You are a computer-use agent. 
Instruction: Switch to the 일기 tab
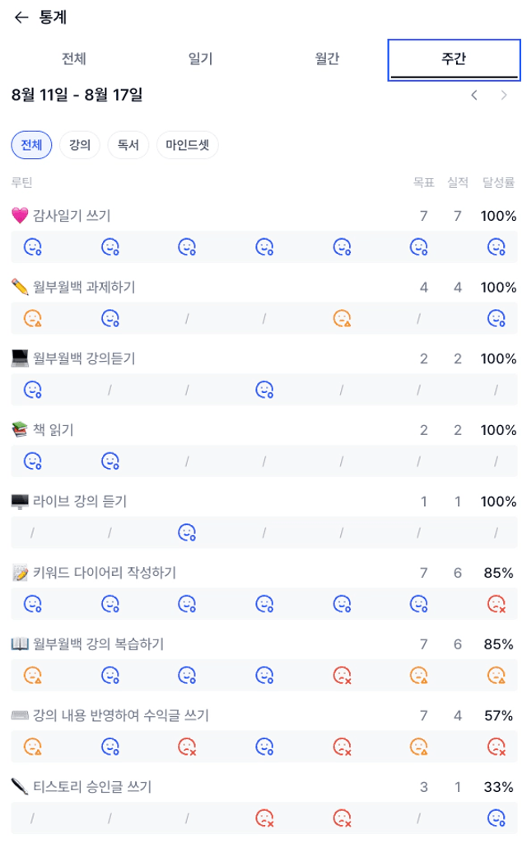point(200,59)
